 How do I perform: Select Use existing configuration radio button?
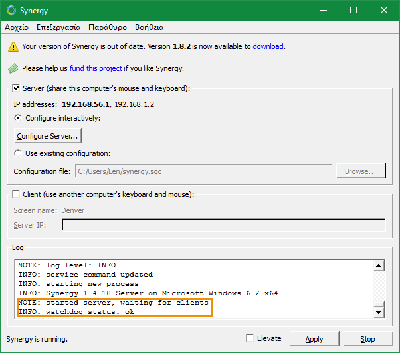[x=17, y=153]
